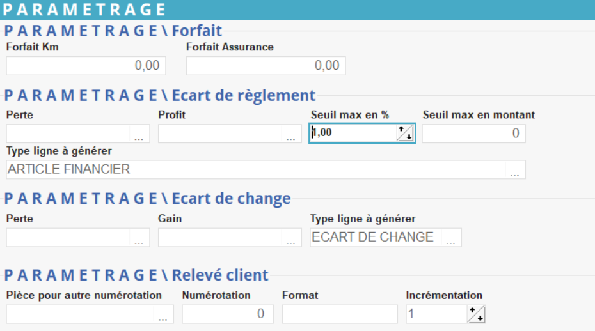Focus the Numérotation field

pyautogui.click(x=228, y=314)
